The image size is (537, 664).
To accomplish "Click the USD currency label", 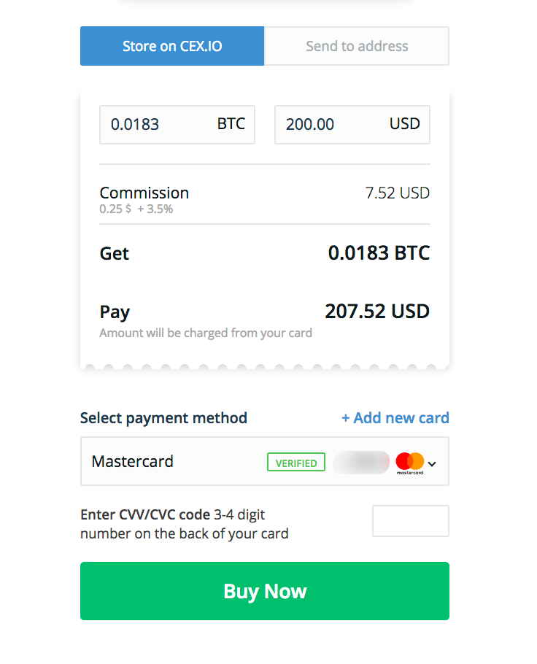I will [x=405, y=124].
